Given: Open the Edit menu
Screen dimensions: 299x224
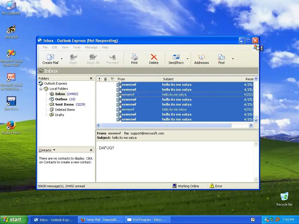Looking at the screenshot, I should 55,47.
